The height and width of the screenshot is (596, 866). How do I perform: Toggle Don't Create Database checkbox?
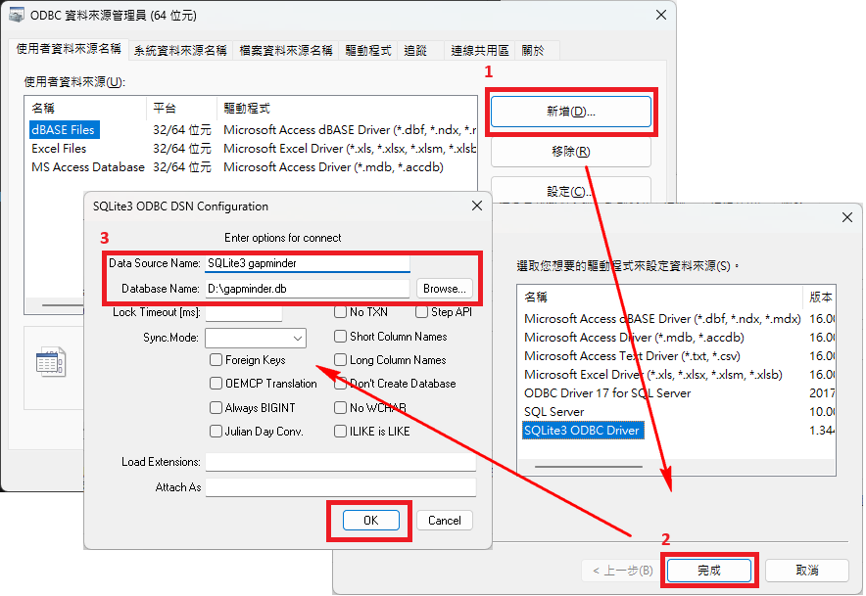coord(340,384)
